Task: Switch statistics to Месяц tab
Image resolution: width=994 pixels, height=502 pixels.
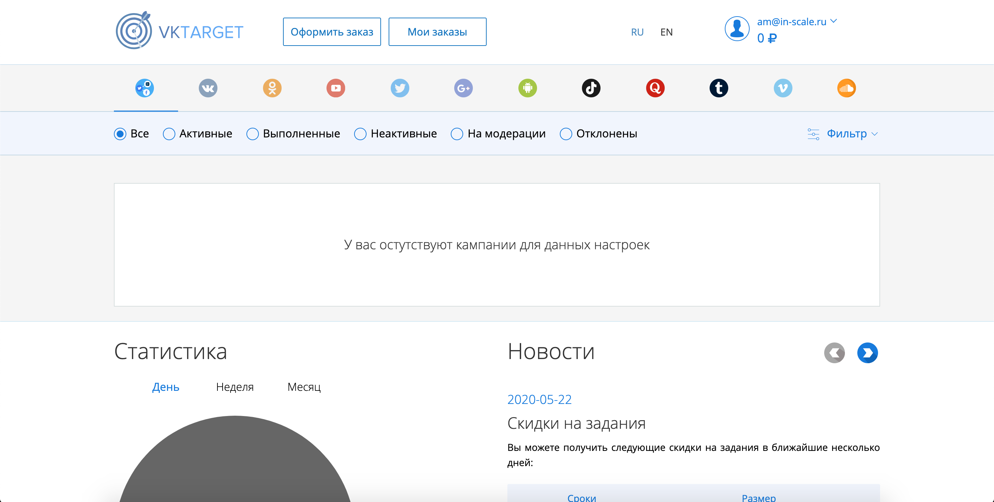Action: pyautogui.click(x=304, y=387)
